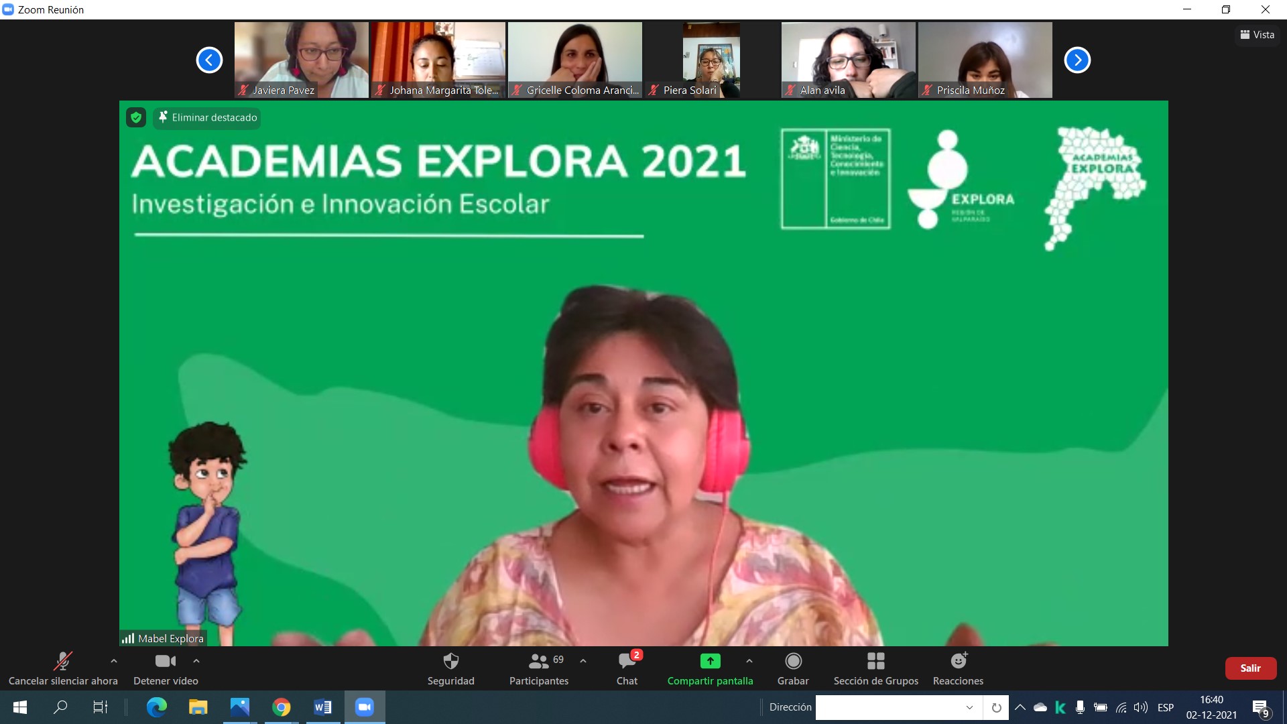Viewport: 1287px width, 724px height.
Task: Select Alan avila video thumbnail
Action: click(848, 60)
